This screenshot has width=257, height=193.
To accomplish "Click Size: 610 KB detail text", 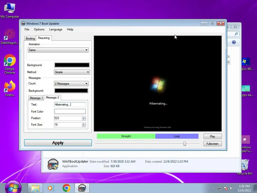I will pos(111,166).
